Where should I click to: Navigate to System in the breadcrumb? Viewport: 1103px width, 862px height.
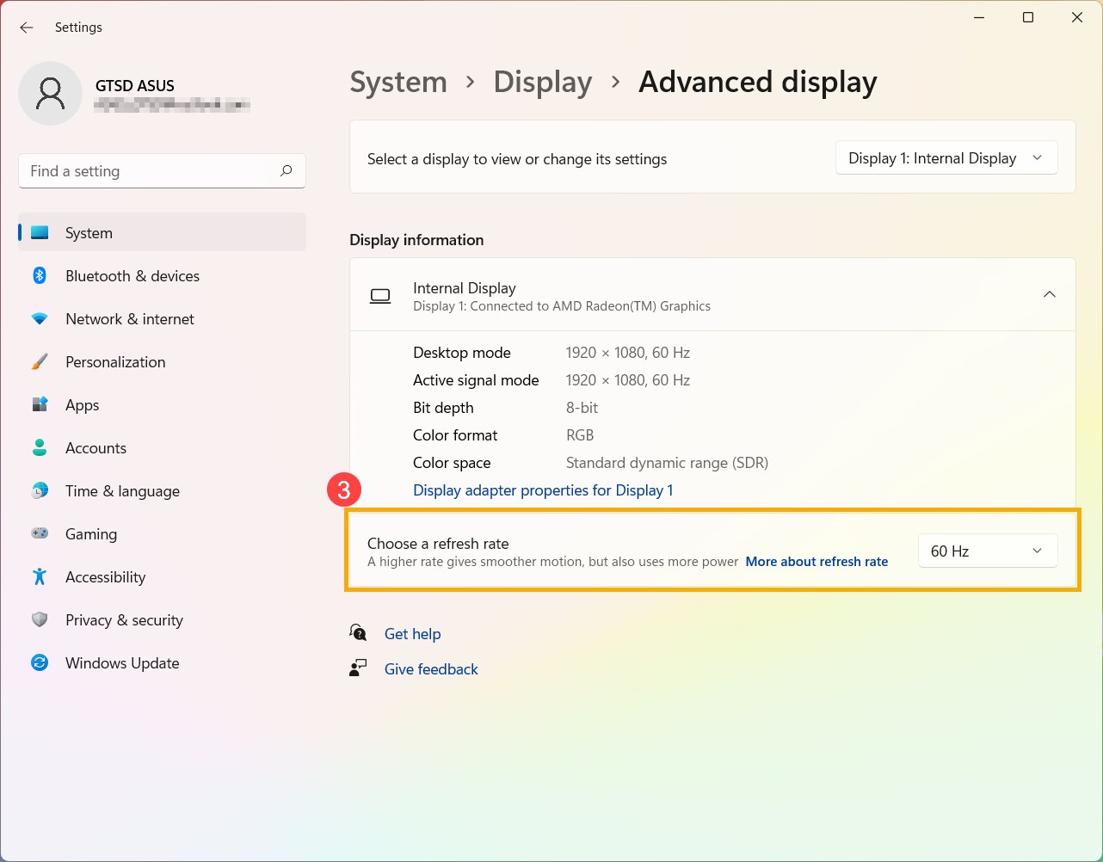click(x=398, y=82)
